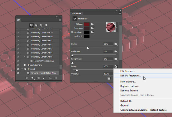Hide the Ground mesh eye toggle
The height and width of the screenshot is (117, 172).
[18, 69]
